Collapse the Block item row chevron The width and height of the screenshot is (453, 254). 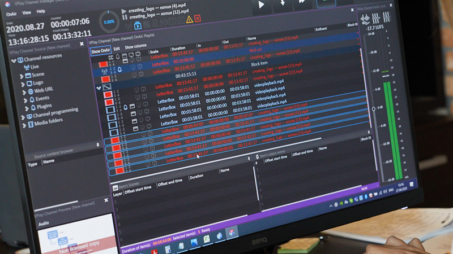[x=99, y=88]
